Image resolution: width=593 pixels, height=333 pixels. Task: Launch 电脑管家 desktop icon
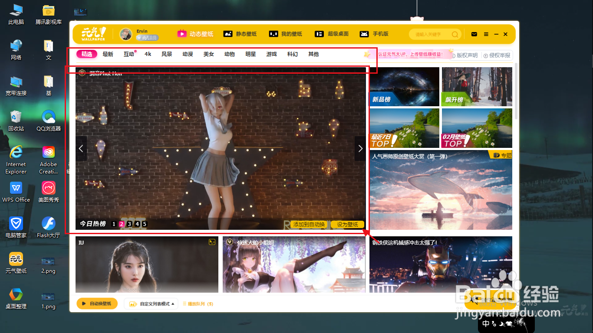(16, 228)
